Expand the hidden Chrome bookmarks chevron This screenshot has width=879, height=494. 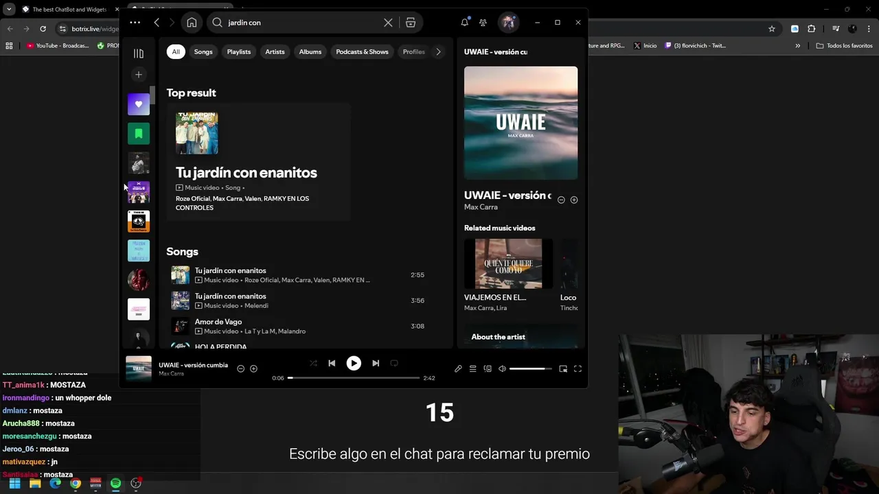(x=798, y=46)
